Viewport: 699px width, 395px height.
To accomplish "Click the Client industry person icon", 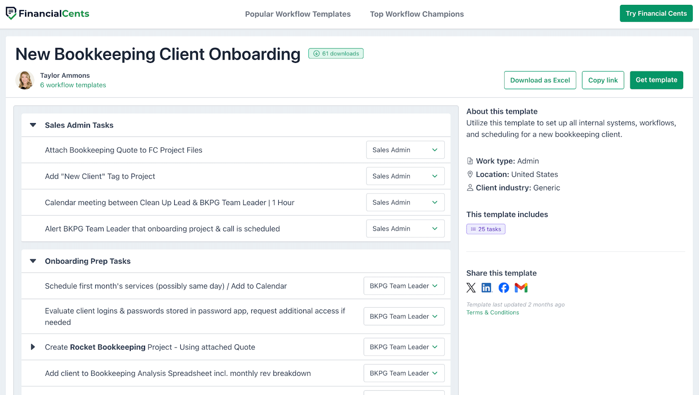I will click(x=470, y=188).
